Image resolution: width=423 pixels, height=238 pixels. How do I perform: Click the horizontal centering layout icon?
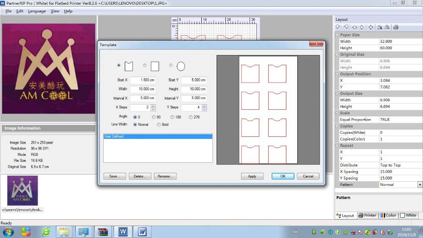[x=354, y=27]
